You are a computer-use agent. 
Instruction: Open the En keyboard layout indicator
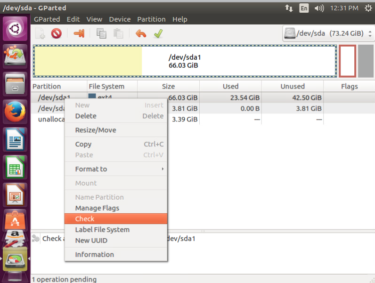point(304,8)
